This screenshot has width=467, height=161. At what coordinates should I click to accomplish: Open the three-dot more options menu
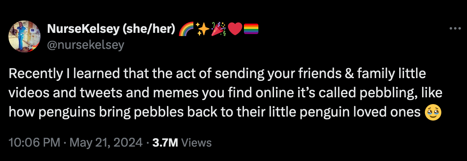click(455, 29)
